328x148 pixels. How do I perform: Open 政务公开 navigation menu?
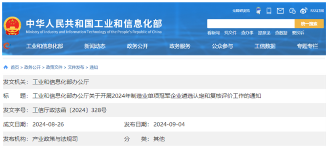pos(137,46)
